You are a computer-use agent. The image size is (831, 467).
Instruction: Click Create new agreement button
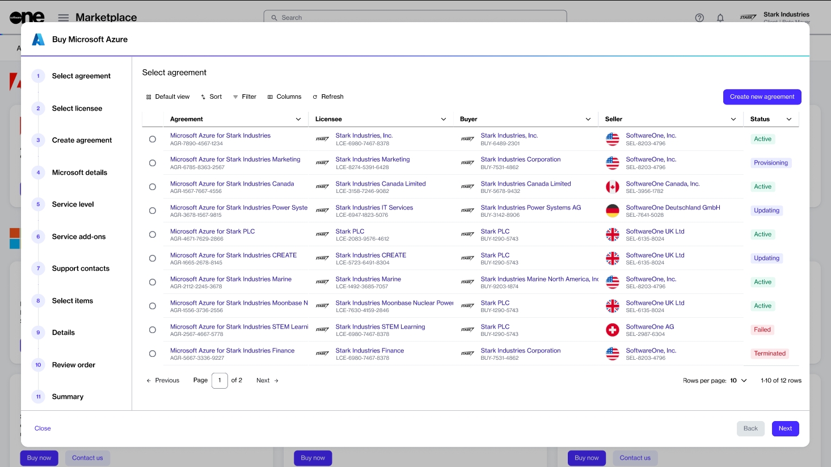tap(762, 97)
